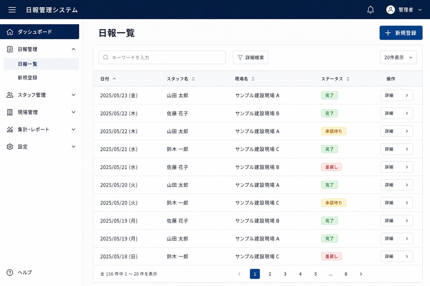
Task: Expand the 現場管理 section chevron
Action: tap(73, 112)
